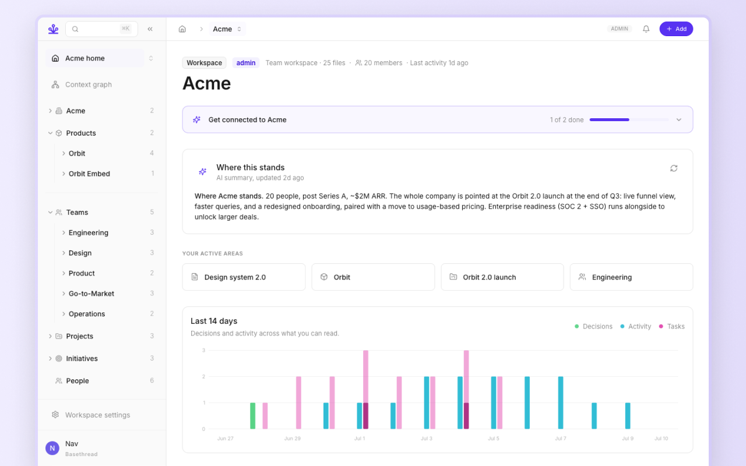The image size is (746, 466).
Task: Click the Nav user avatar
Action: 52,448
